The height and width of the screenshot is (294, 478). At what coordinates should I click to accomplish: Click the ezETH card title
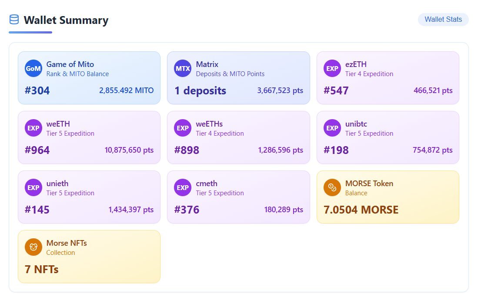click(356, 64)
